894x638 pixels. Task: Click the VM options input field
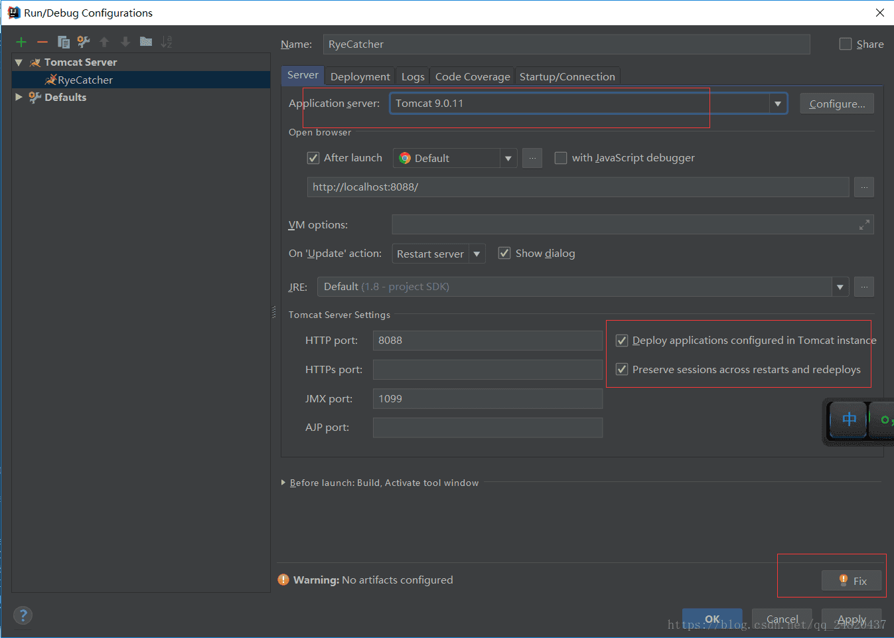coord(633,224)
